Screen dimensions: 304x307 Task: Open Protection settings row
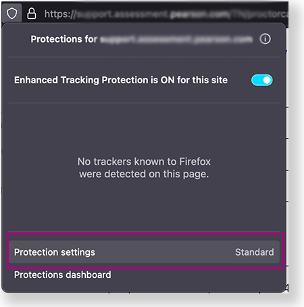tap(144, 252)
